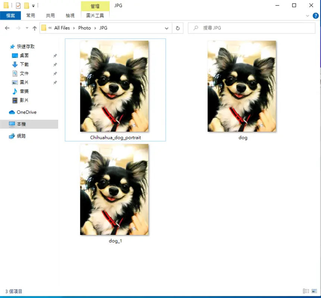Close the JPG window

311,6
